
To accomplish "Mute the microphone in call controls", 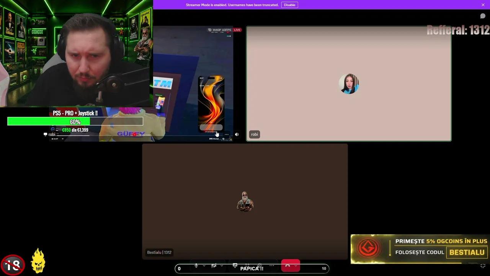I will [196, 266].
